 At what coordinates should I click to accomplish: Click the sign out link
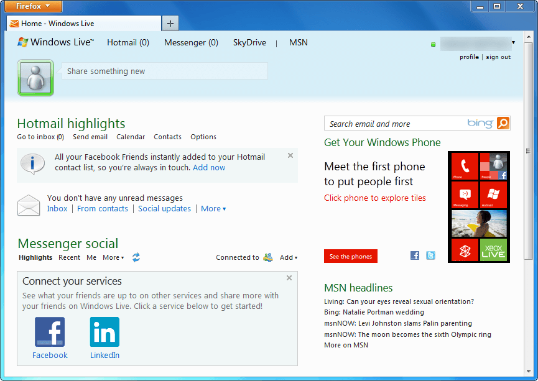[498, 57]
